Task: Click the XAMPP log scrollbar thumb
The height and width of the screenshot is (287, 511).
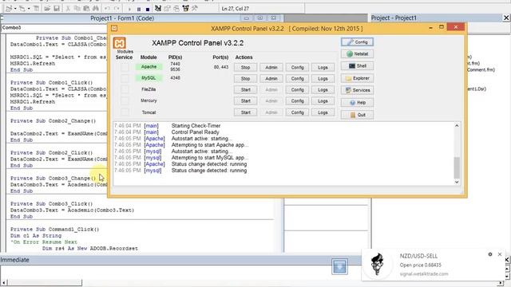Action: 457,167
